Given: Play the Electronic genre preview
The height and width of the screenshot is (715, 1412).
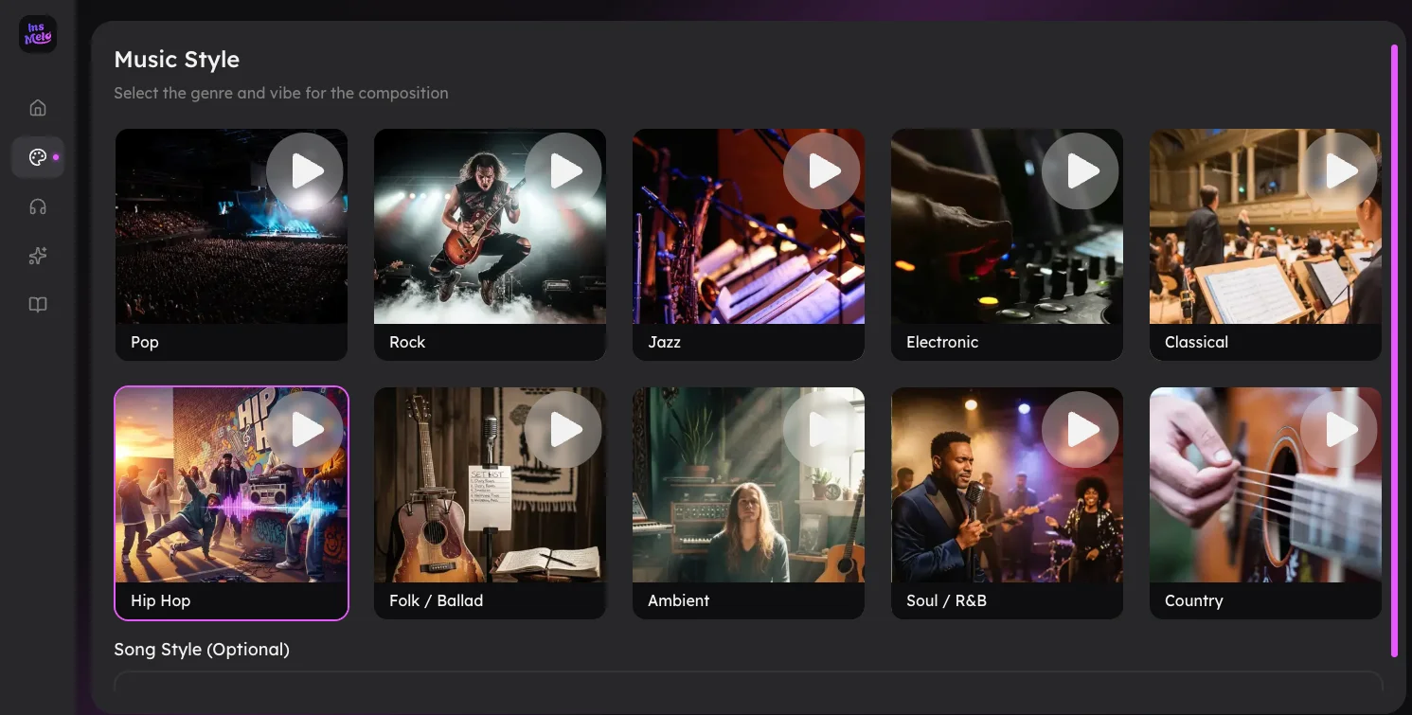Looking at the screenshot, I should pos(1081,171).
